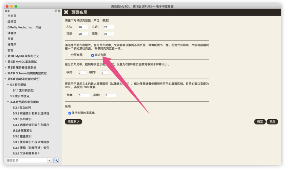Go to 5.3.9 冗余和重复索引
This screenshot has height=169, width=285.
tap(26, 153)
